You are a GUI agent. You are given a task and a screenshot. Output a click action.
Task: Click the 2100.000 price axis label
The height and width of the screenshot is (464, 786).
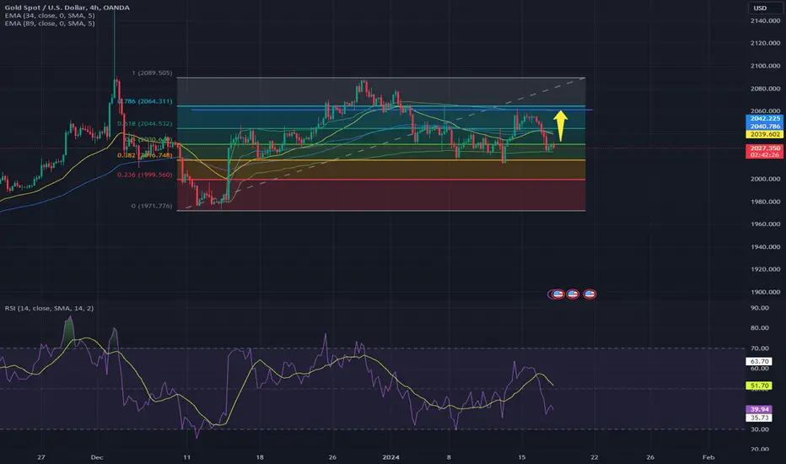click(765, 66)
